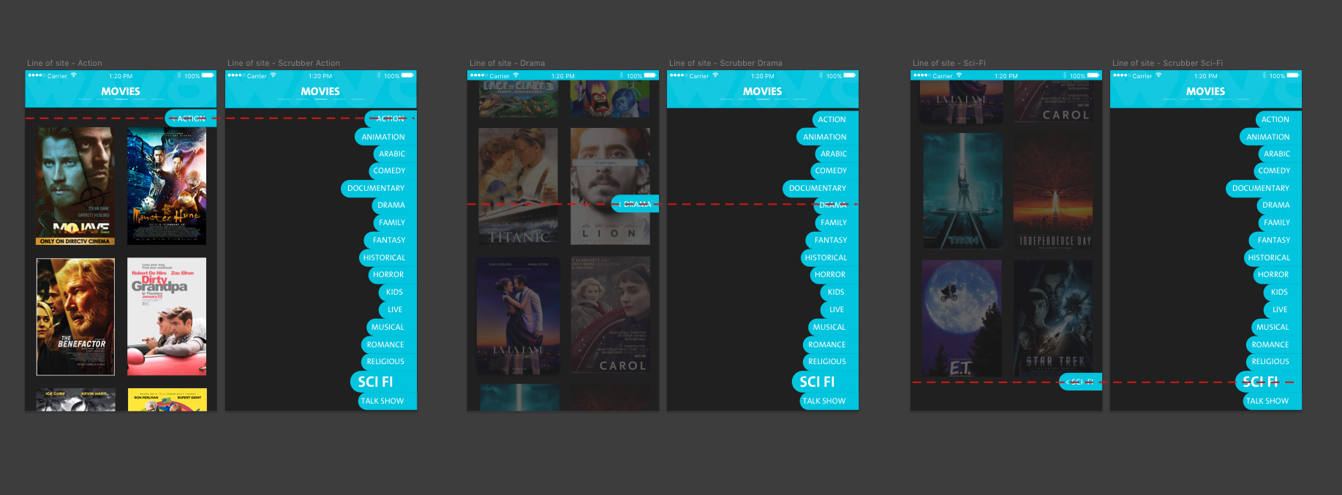
Task: Choose SCI FI in Scrubber Action artboard
Action: pyautogui.click(x=382, y=382)
